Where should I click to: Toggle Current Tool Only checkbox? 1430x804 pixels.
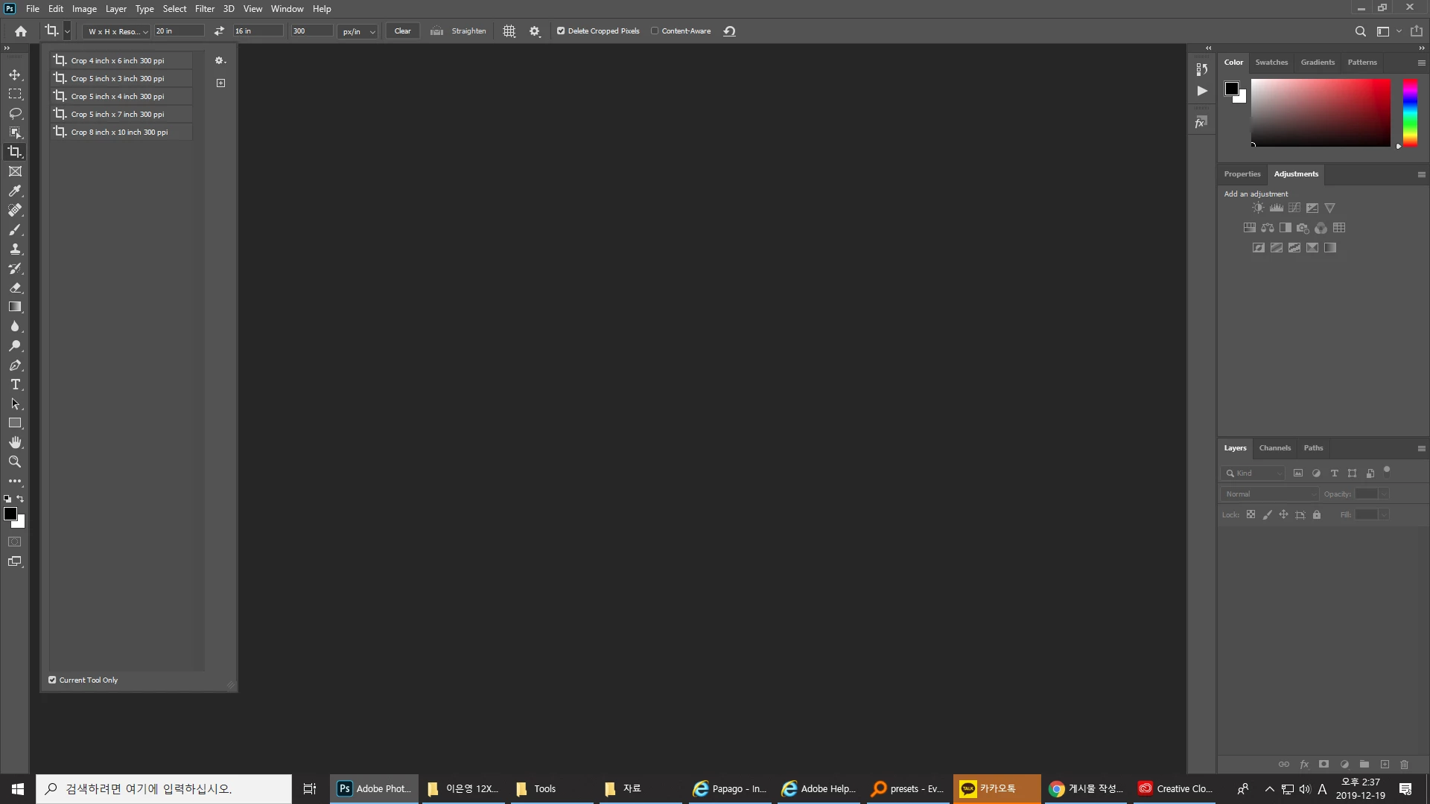[53, 680]
